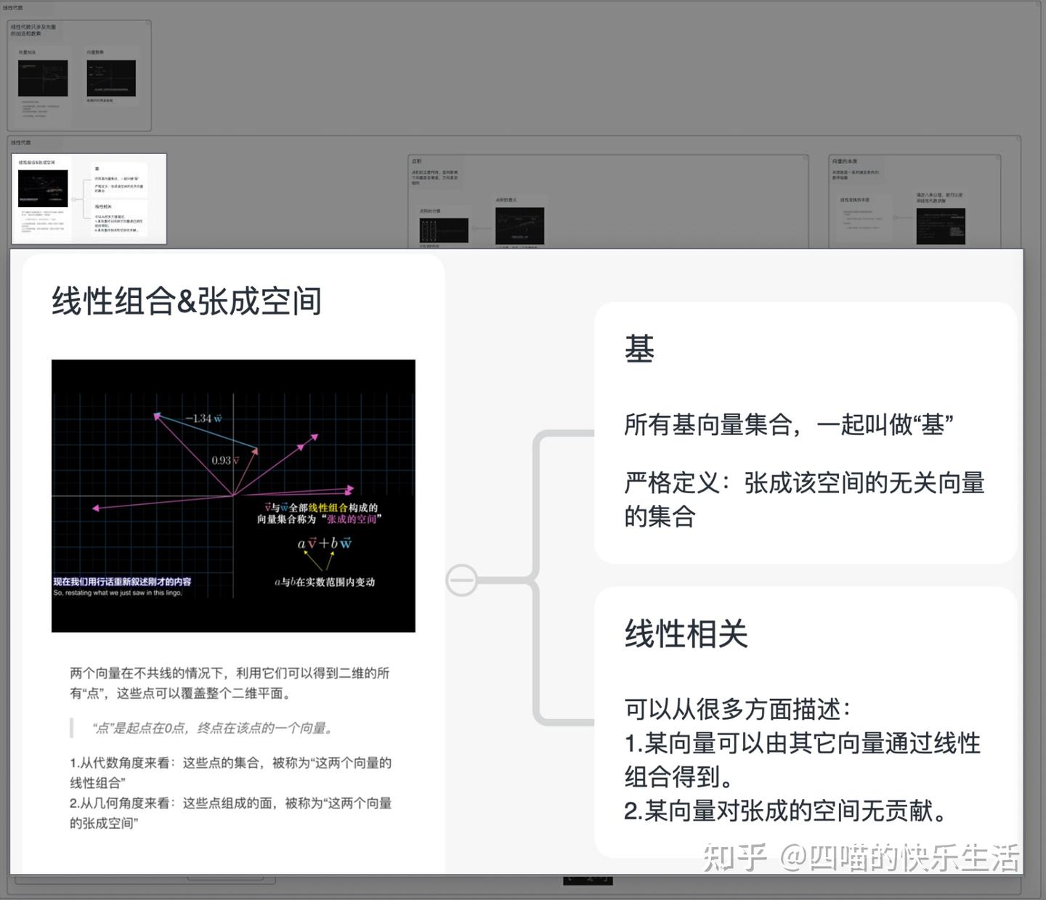
Task: Open the 向量加法 thumbnail image
Action: pos(43,78)
